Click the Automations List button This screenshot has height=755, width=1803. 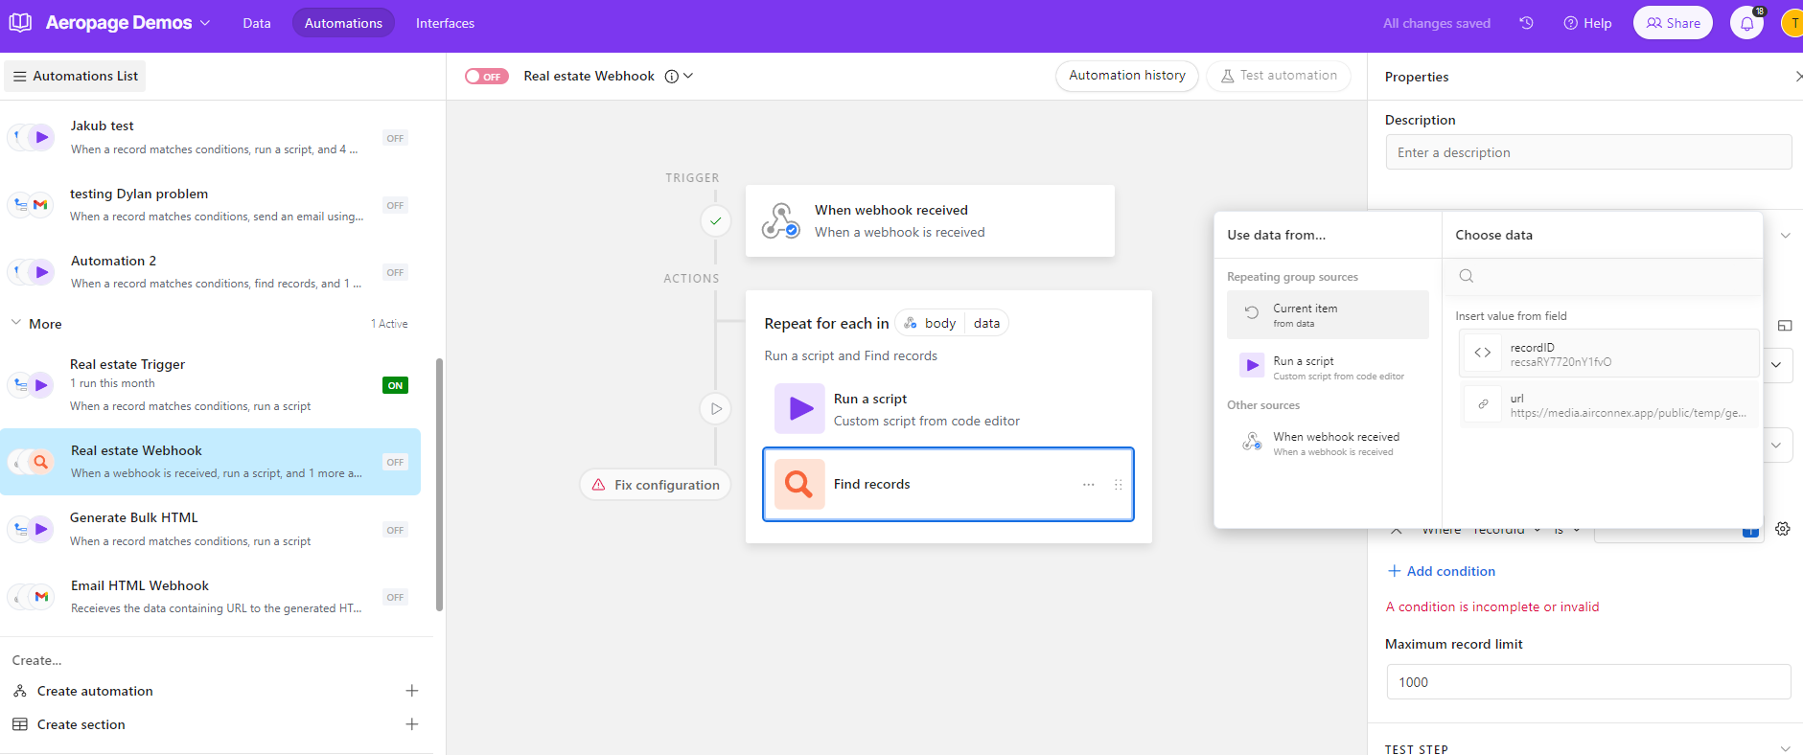pos(75,77)
